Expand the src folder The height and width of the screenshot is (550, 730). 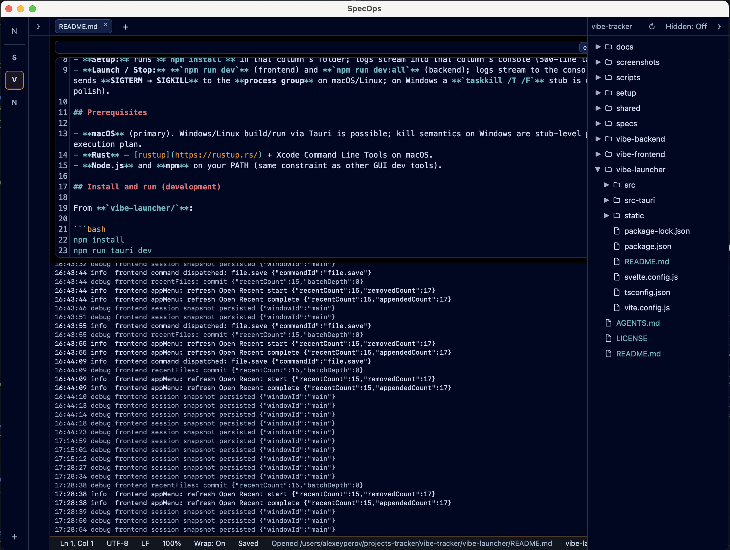pyautogui.click(x=606, y=185)
